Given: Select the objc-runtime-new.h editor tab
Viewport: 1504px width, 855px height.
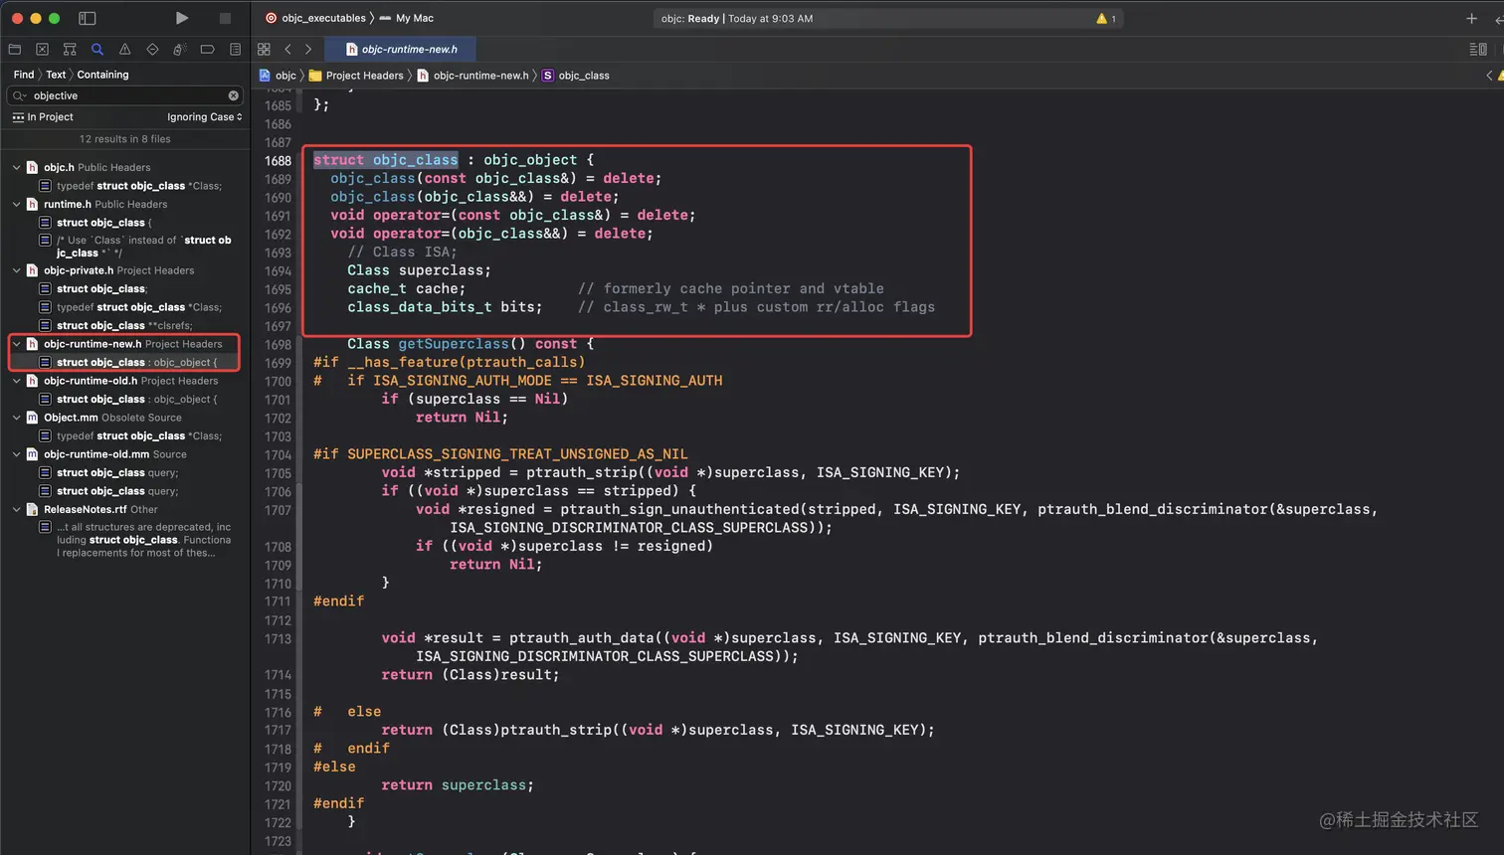Looking at the screenshot, I should click(401, 49).
